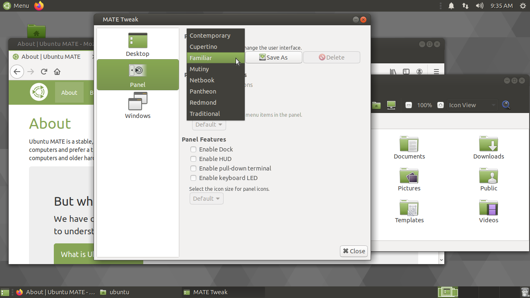The image size is (530, 298).
Task: Select the Desktop category in MATE Tweak
Action: tap(137, 44)
